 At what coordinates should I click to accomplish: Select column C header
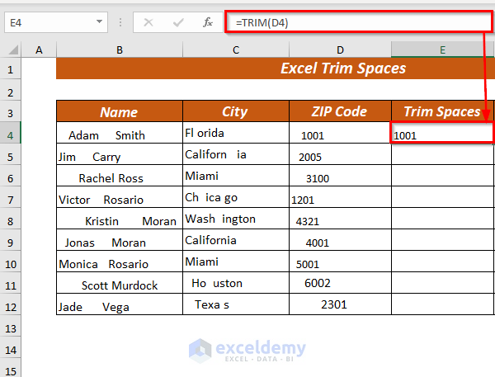pyautogui.click(x=235, y=50)
